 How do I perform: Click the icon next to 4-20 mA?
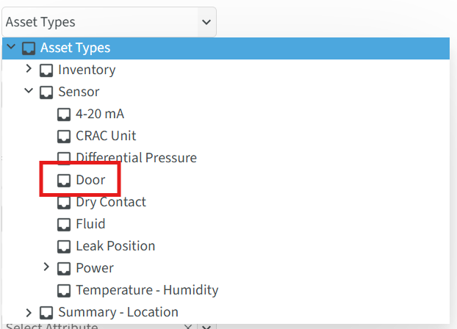click(x=64, y=114)
